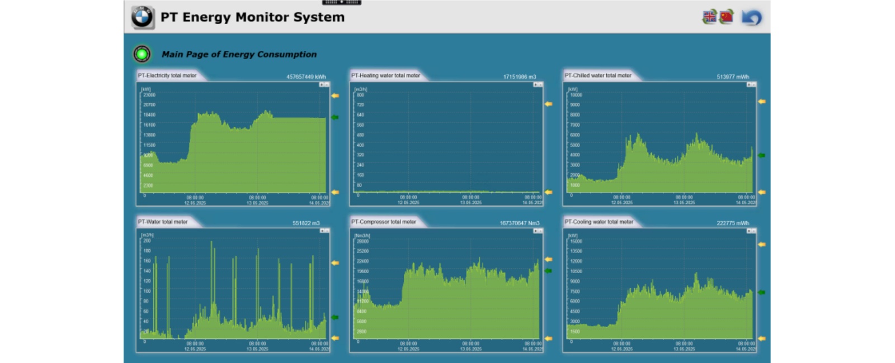Click lower yellow limit arrow beside Water chart
Screen dimensions: 895x363
pyautogui.click(x=335, y=338)
